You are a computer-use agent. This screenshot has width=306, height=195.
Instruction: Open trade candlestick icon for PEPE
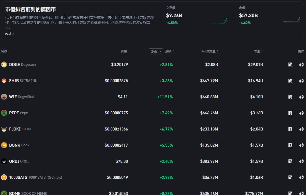[301, 113]
